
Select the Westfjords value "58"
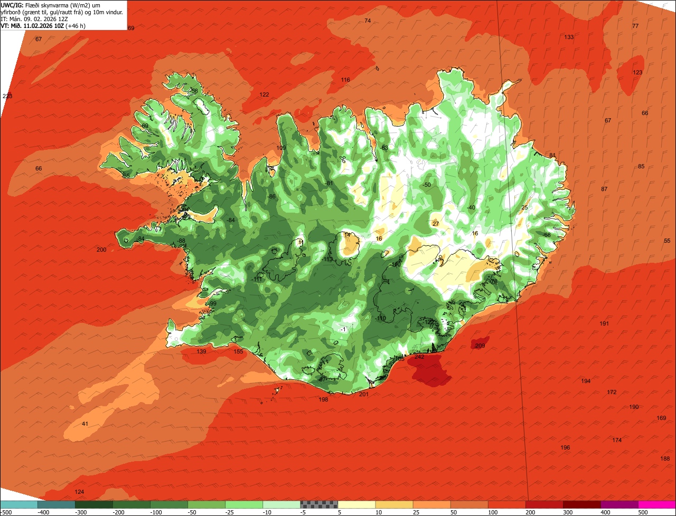pyautogui.click(x=194, y=91)
